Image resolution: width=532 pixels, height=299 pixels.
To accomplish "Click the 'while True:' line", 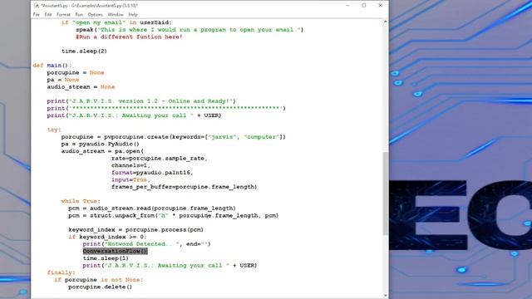I will (81, 201).
